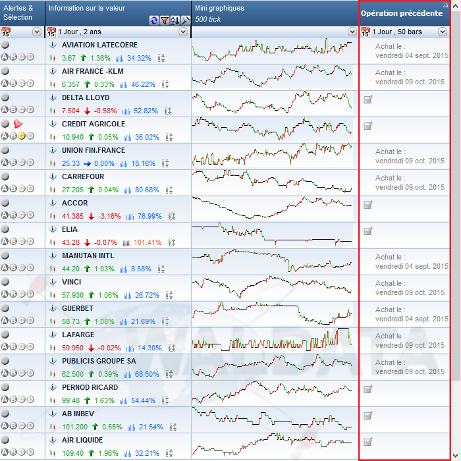Click 'vendredi 09 oct. 2015' on CARREFOUR row
The image size is (461, 461).
(x=410, y=187)
